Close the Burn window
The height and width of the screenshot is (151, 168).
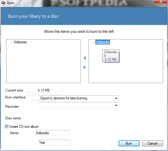pyautogui.click(x=161, y=2)
